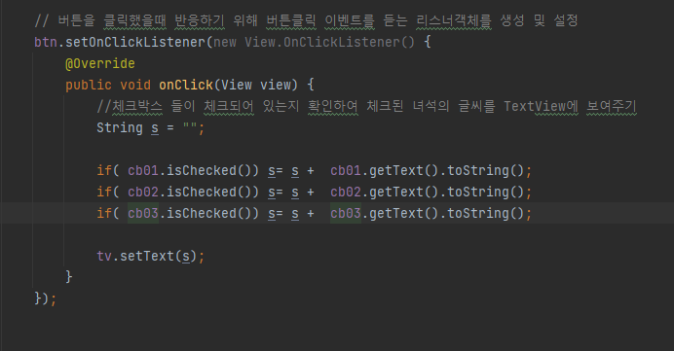Click '체크박스' at start of inner comment

[x=137, y=106]
